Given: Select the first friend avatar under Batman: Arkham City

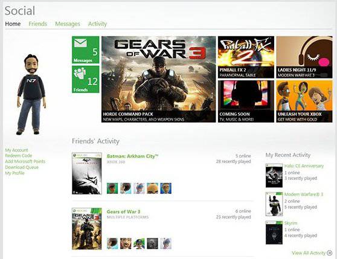Looking at the screenshot, I should pos(112,188).
